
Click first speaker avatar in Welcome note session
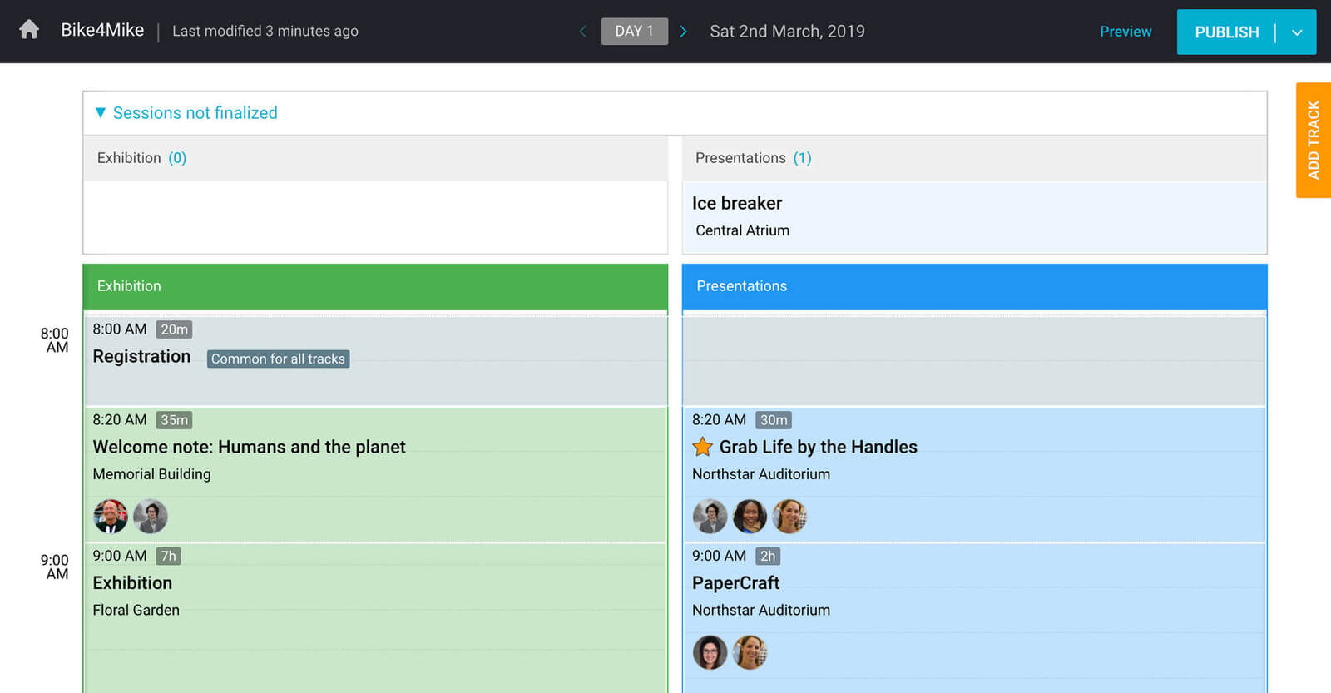tap(111, 517)
